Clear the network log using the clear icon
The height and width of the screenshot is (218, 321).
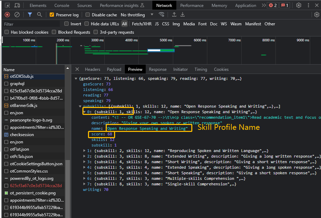tap(17, 15)
